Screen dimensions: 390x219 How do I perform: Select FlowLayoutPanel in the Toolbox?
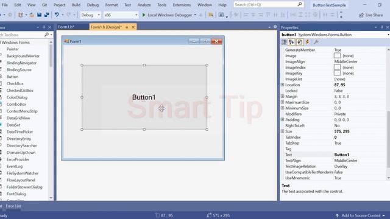[21, 180]
